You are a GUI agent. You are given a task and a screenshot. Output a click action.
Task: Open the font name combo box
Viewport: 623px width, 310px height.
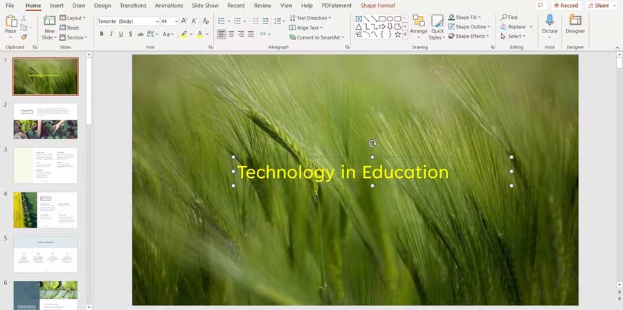(x=128, y=21)
